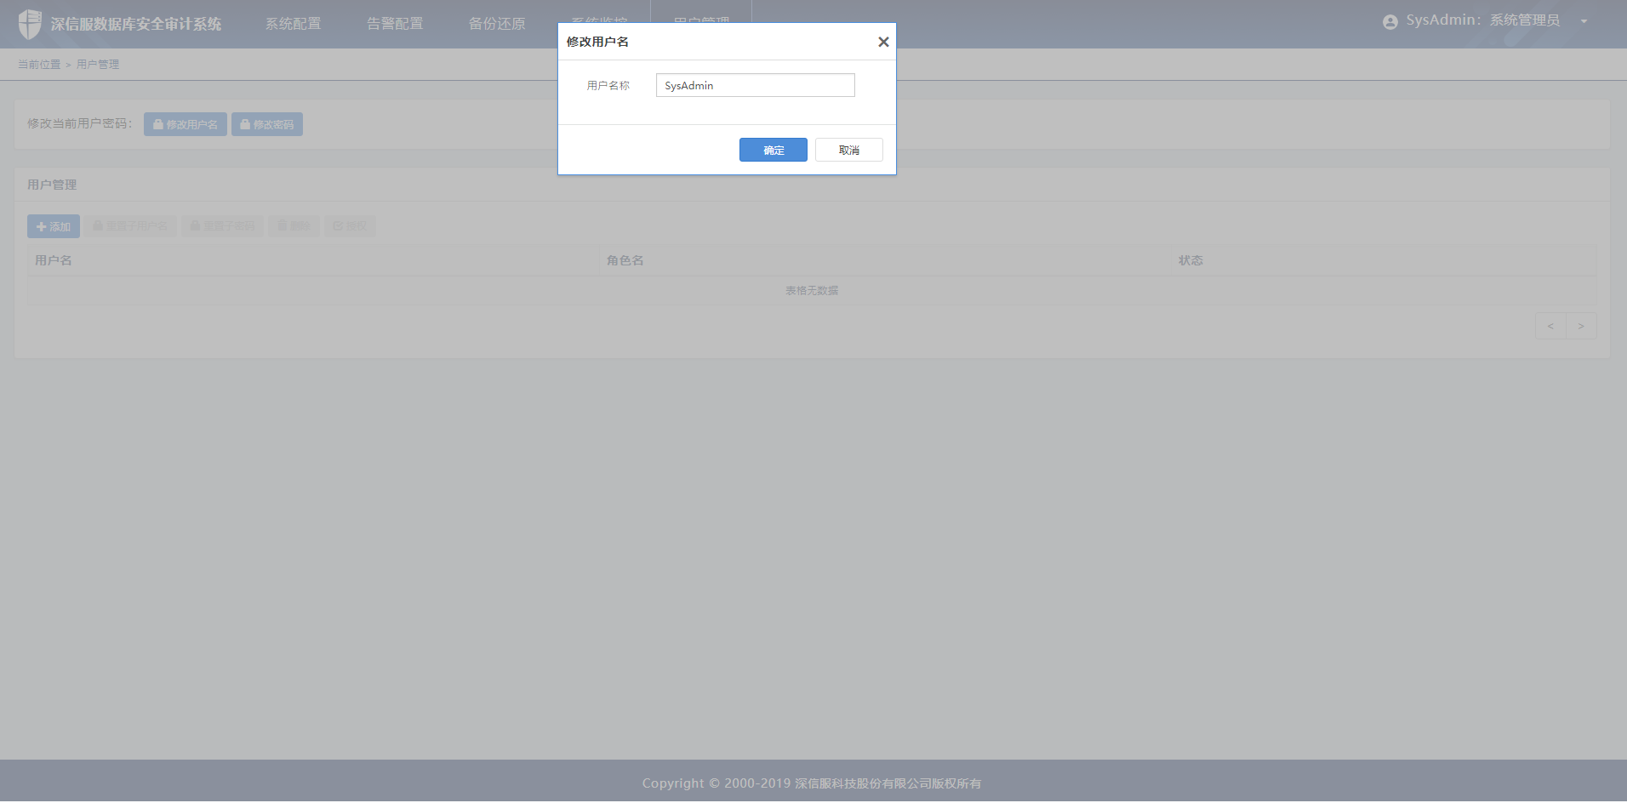Confirm with the 确定 button
The width and height of the screenshot is (1627, 803).
[773, 150]
